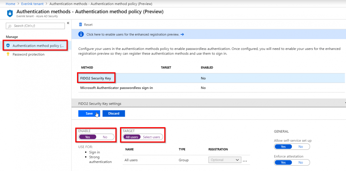This screenshot has height=171, width=346.
Task: Click the Discard button
Action: [114, 113]
